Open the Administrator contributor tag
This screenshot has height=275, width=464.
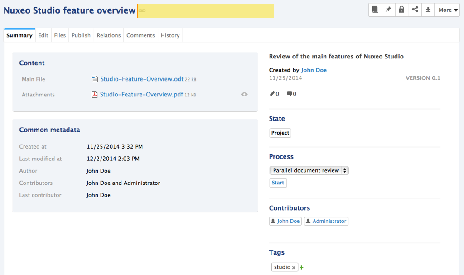[326, 221]
